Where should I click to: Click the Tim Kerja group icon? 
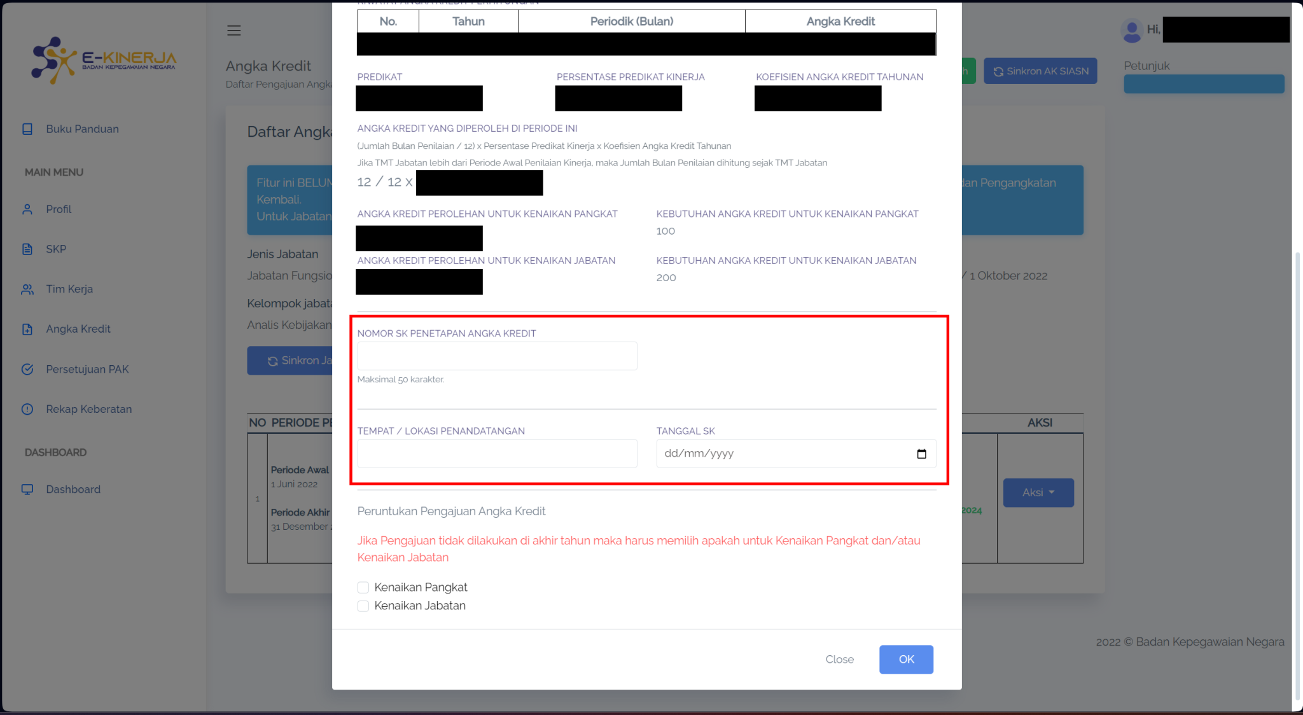27,289
